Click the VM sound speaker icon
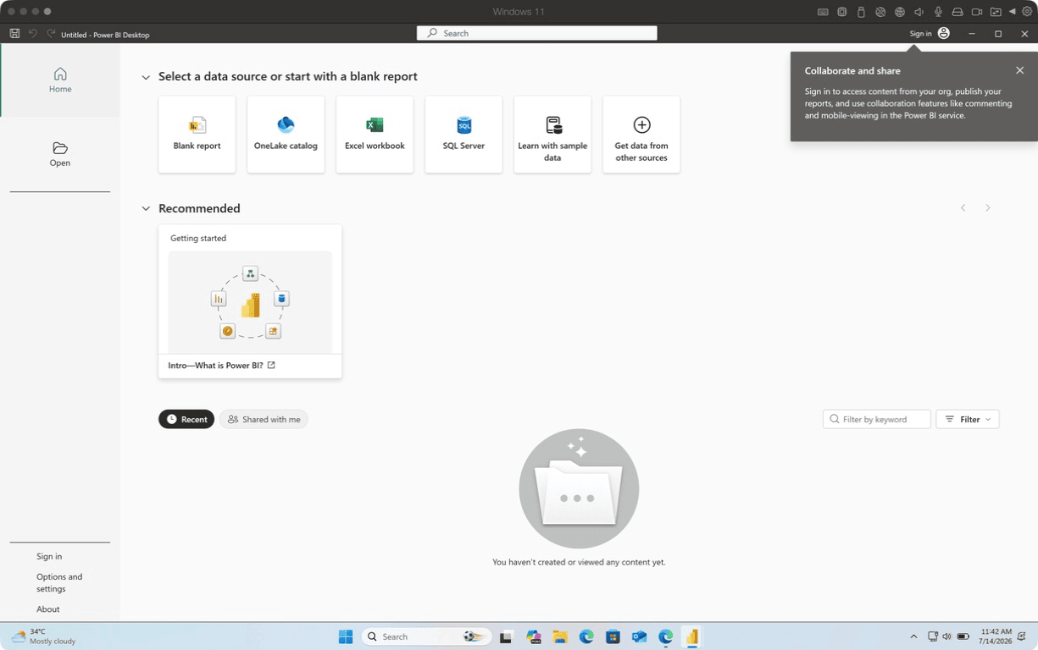 pos(919,12)
